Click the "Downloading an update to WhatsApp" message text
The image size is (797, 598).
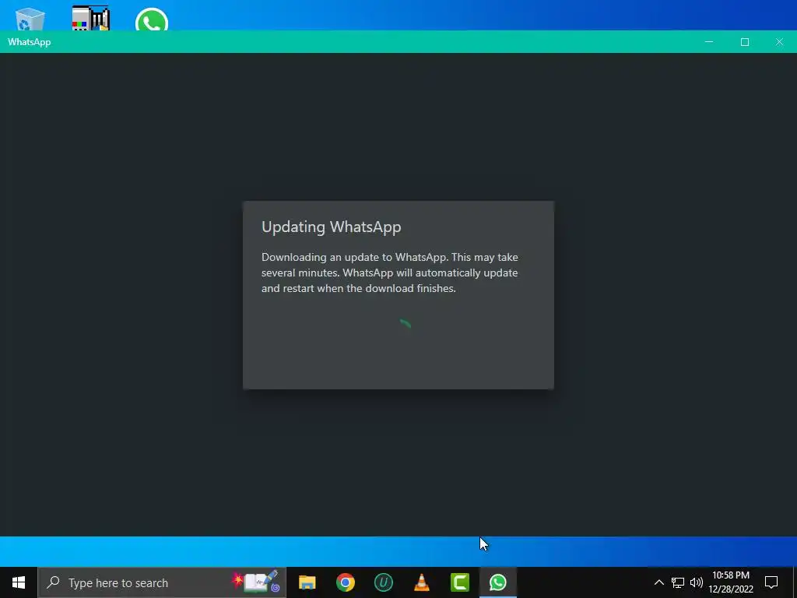(390, 273)
